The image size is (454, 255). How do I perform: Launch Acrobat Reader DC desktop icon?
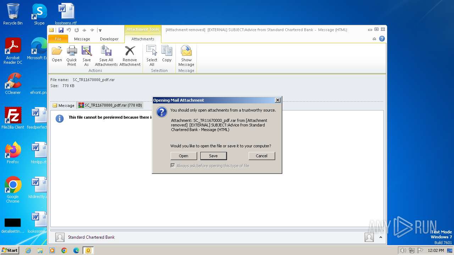[x=13, y=51]
